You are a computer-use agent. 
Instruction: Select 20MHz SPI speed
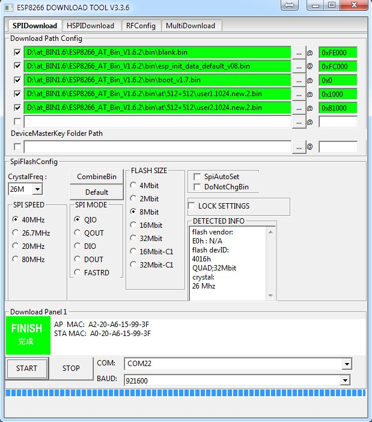[x=16, y=246]
